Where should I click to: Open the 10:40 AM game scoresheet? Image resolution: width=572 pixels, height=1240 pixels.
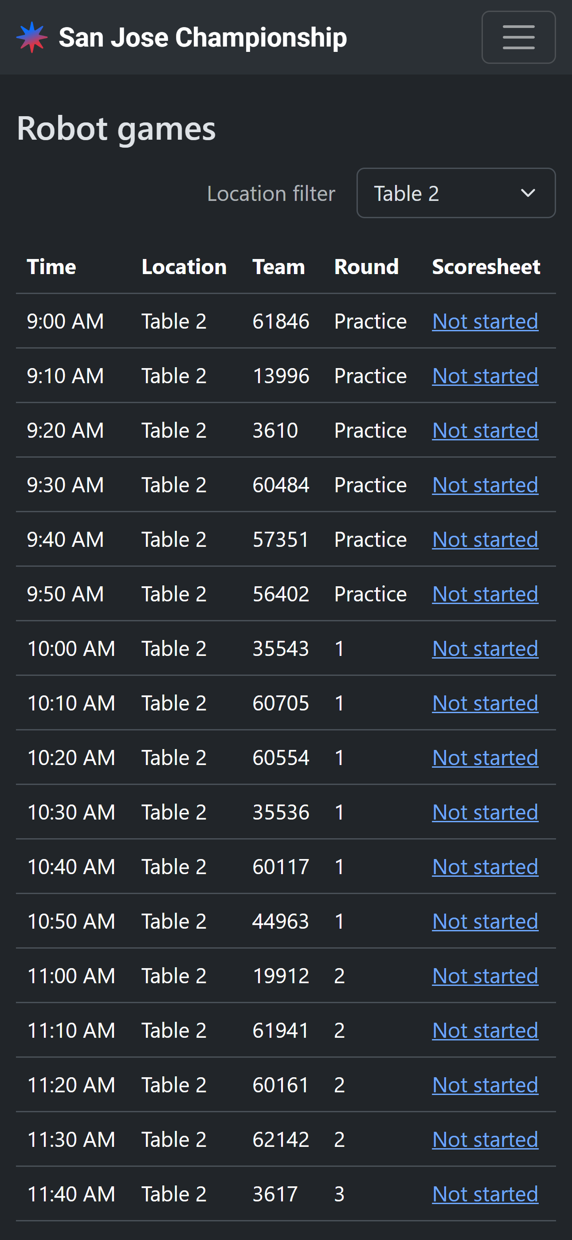(x=485, y=867)
